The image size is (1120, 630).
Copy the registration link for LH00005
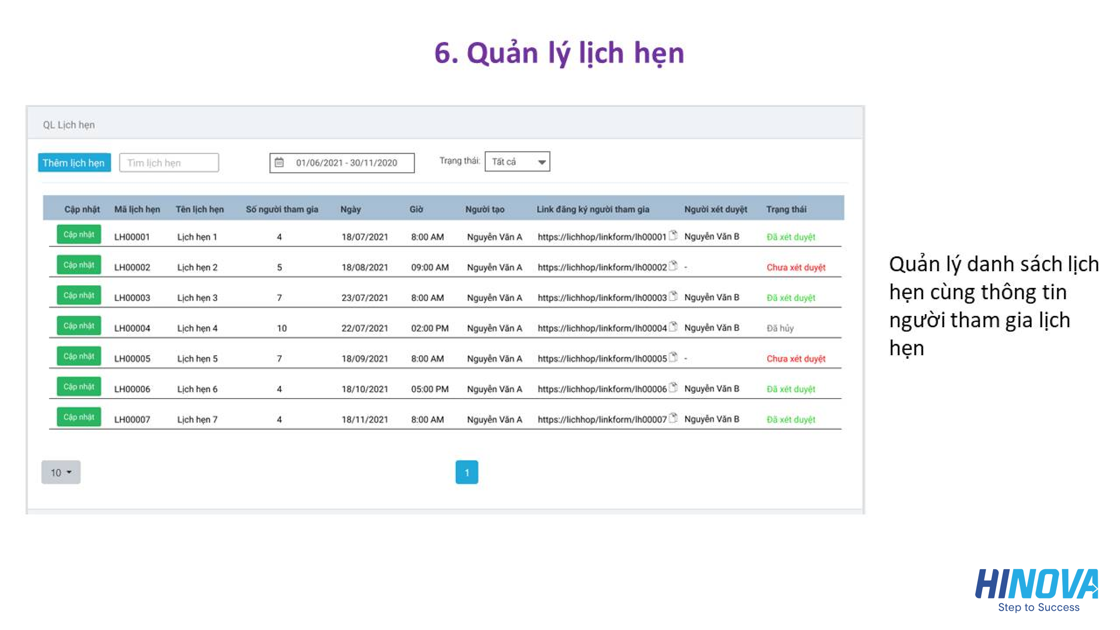pyautogui.click(x=673, y=357)
